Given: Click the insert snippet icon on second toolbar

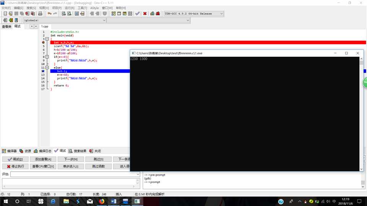Looking at the screenshot, I should pos(5,20).
